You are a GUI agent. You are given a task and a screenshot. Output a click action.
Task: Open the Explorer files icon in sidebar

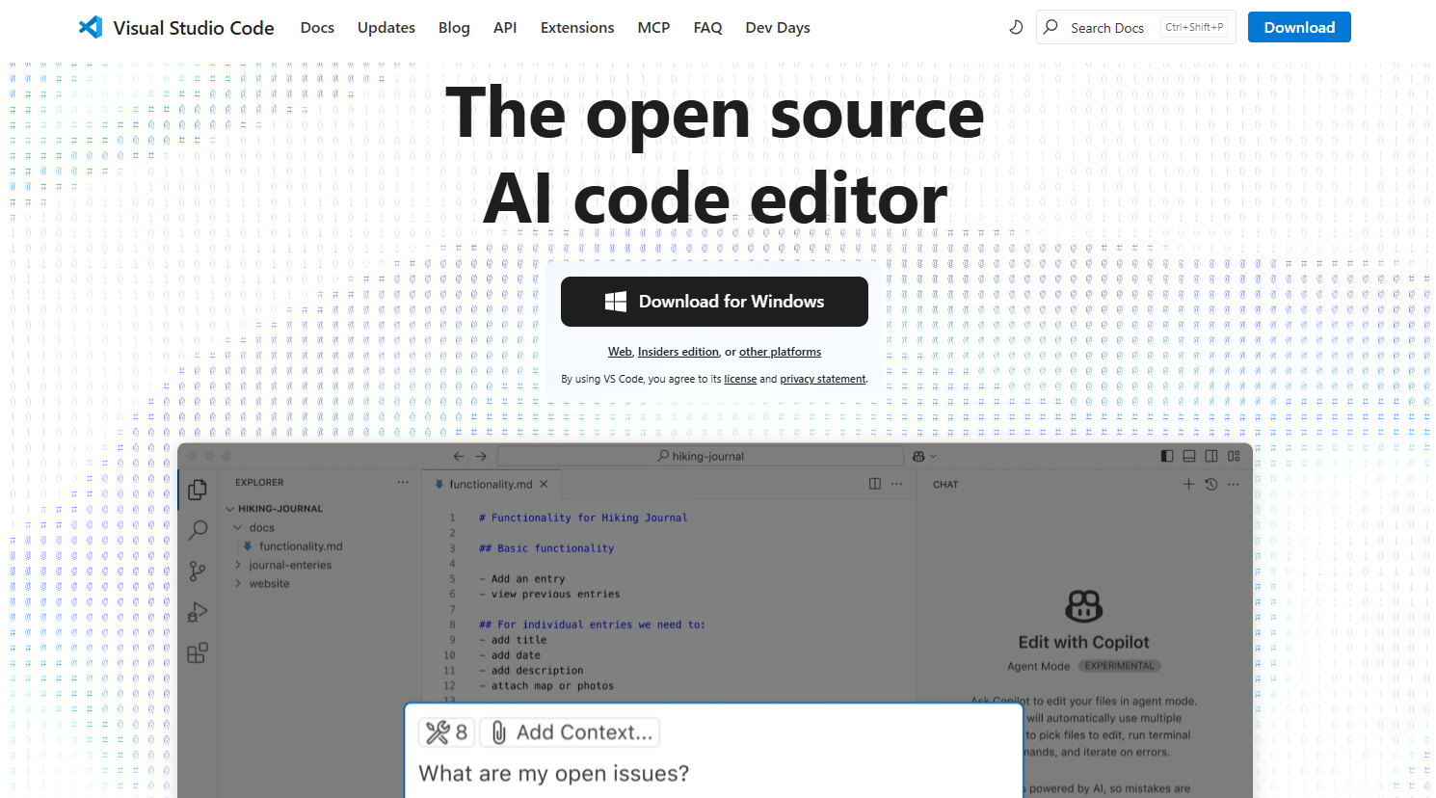click(x=198, y=490)
